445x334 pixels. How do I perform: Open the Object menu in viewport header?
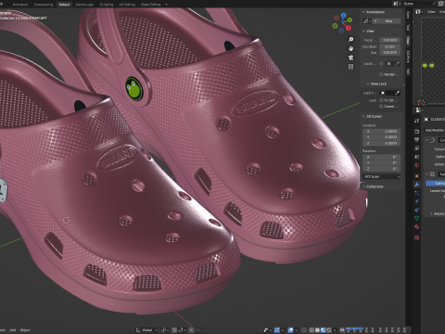pos(25,330)
